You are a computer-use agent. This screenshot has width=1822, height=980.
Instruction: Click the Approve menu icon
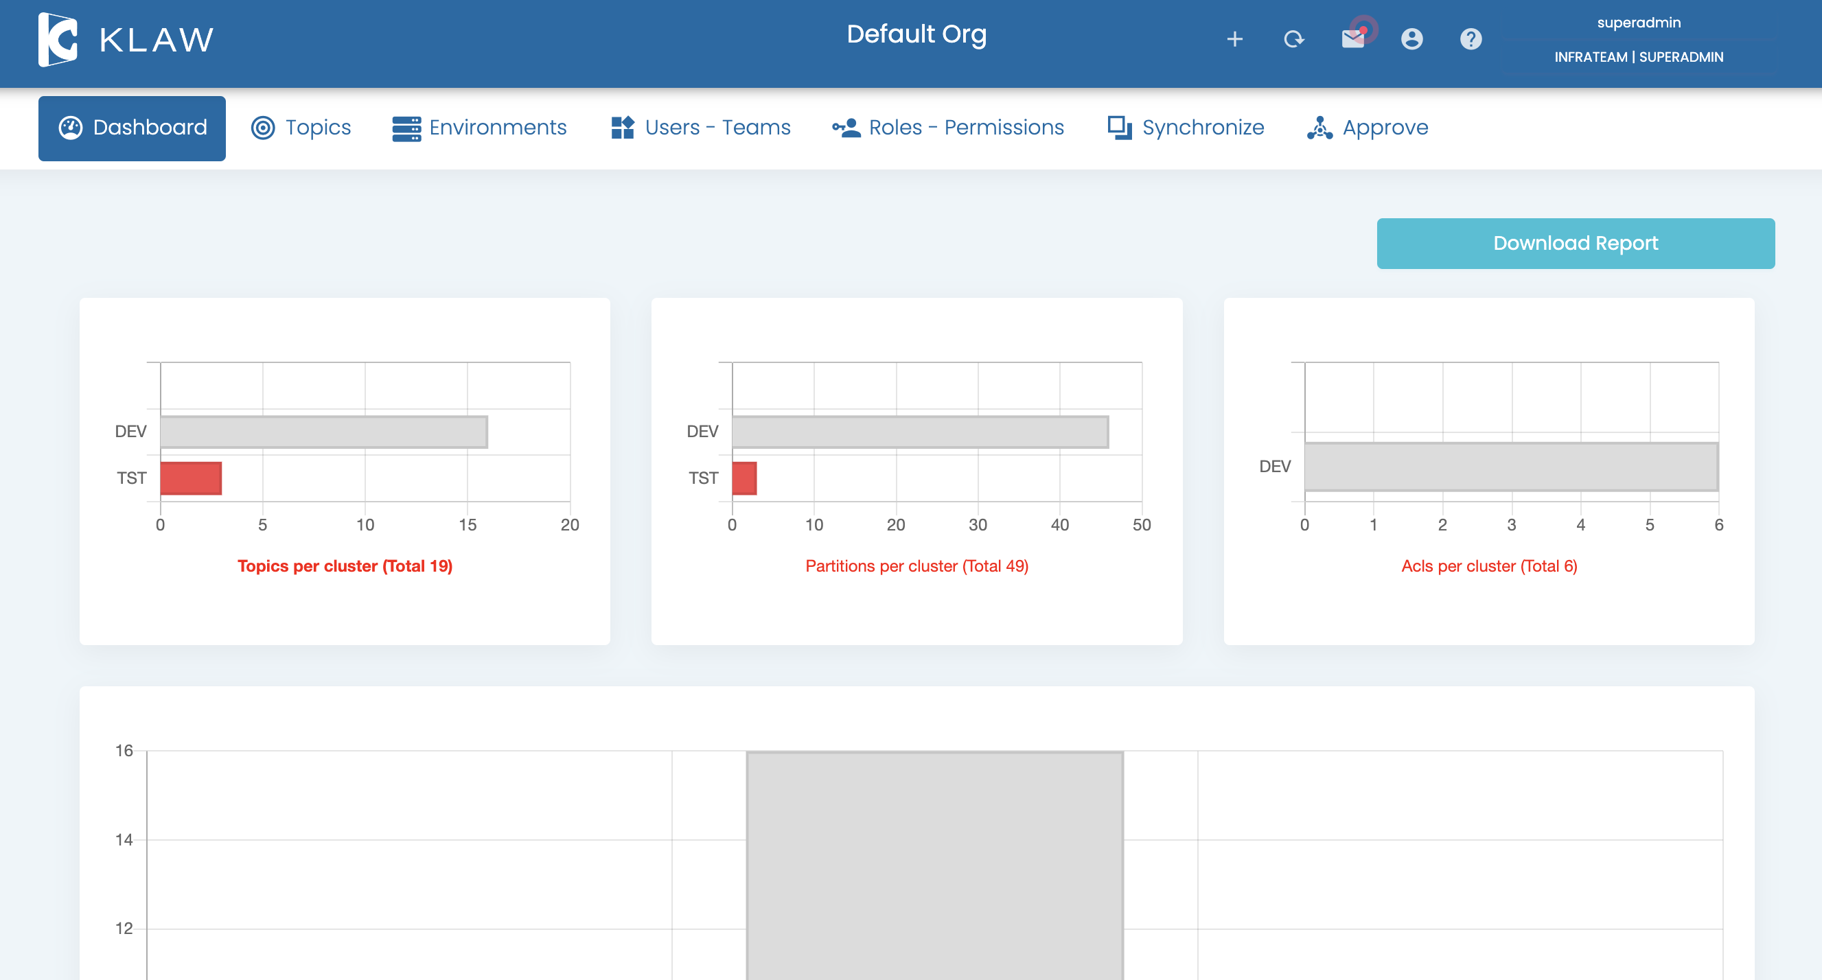click(x=1319, y=128)
